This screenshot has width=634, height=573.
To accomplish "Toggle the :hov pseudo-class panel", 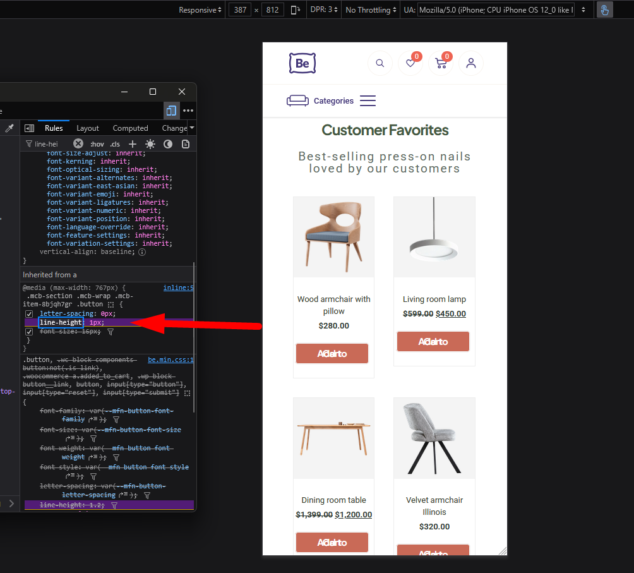I will coord(97,144).
